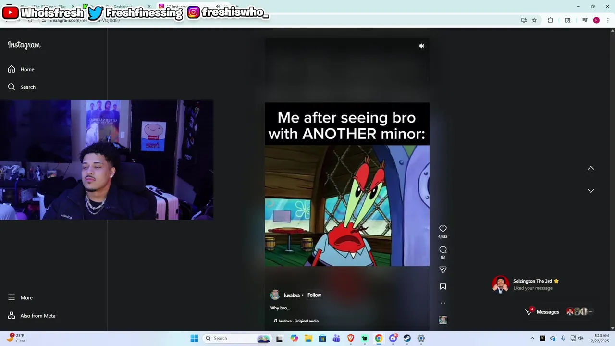Follow the luvabva account
This screenshot has width=615, height=346.
pyautogui.click(x=314, y=295)
